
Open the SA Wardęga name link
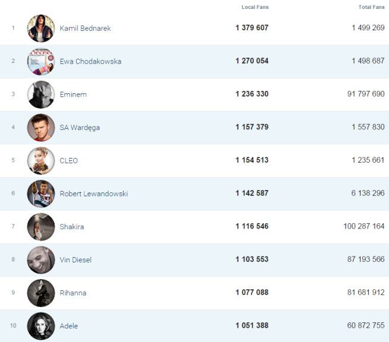click(80, 128)
